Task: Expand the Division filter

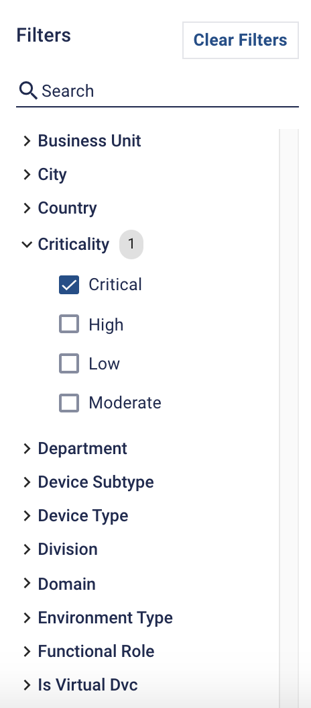Action: 27,549
